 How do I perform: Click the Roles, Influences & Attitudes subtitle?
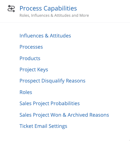point(54,15)
